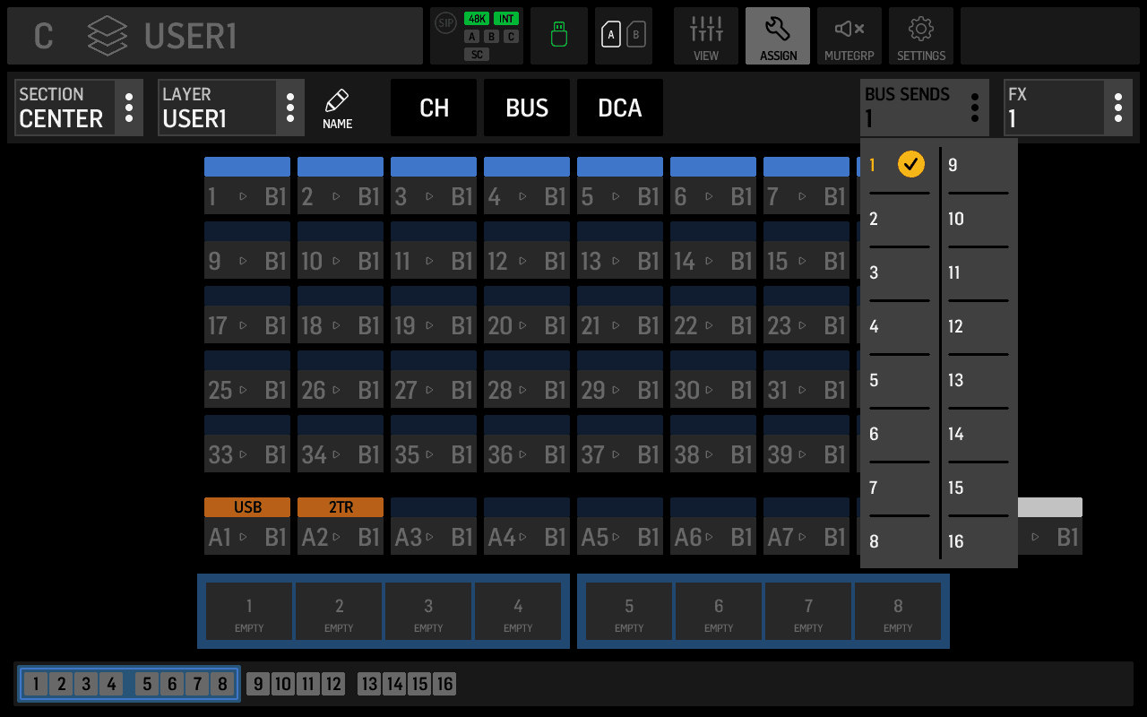Select channel tile 12 ▷ B1
The image size is (1147, 717).
pyautogui.click(x=527, y=251)
